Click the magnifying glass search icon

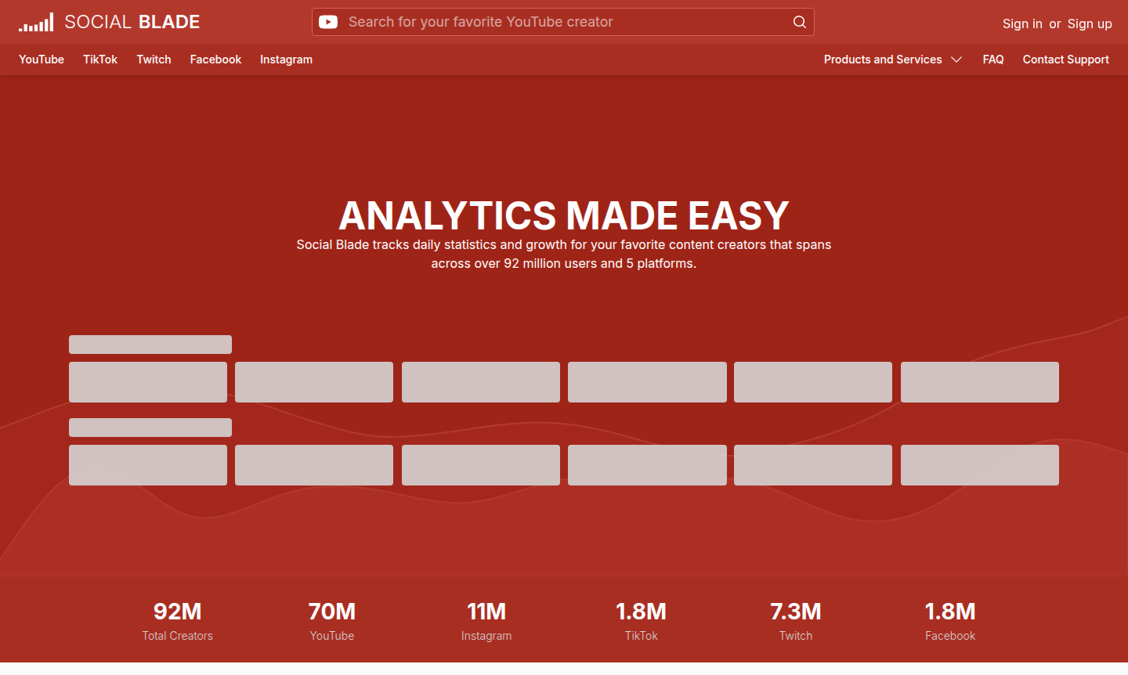[799, 22]
